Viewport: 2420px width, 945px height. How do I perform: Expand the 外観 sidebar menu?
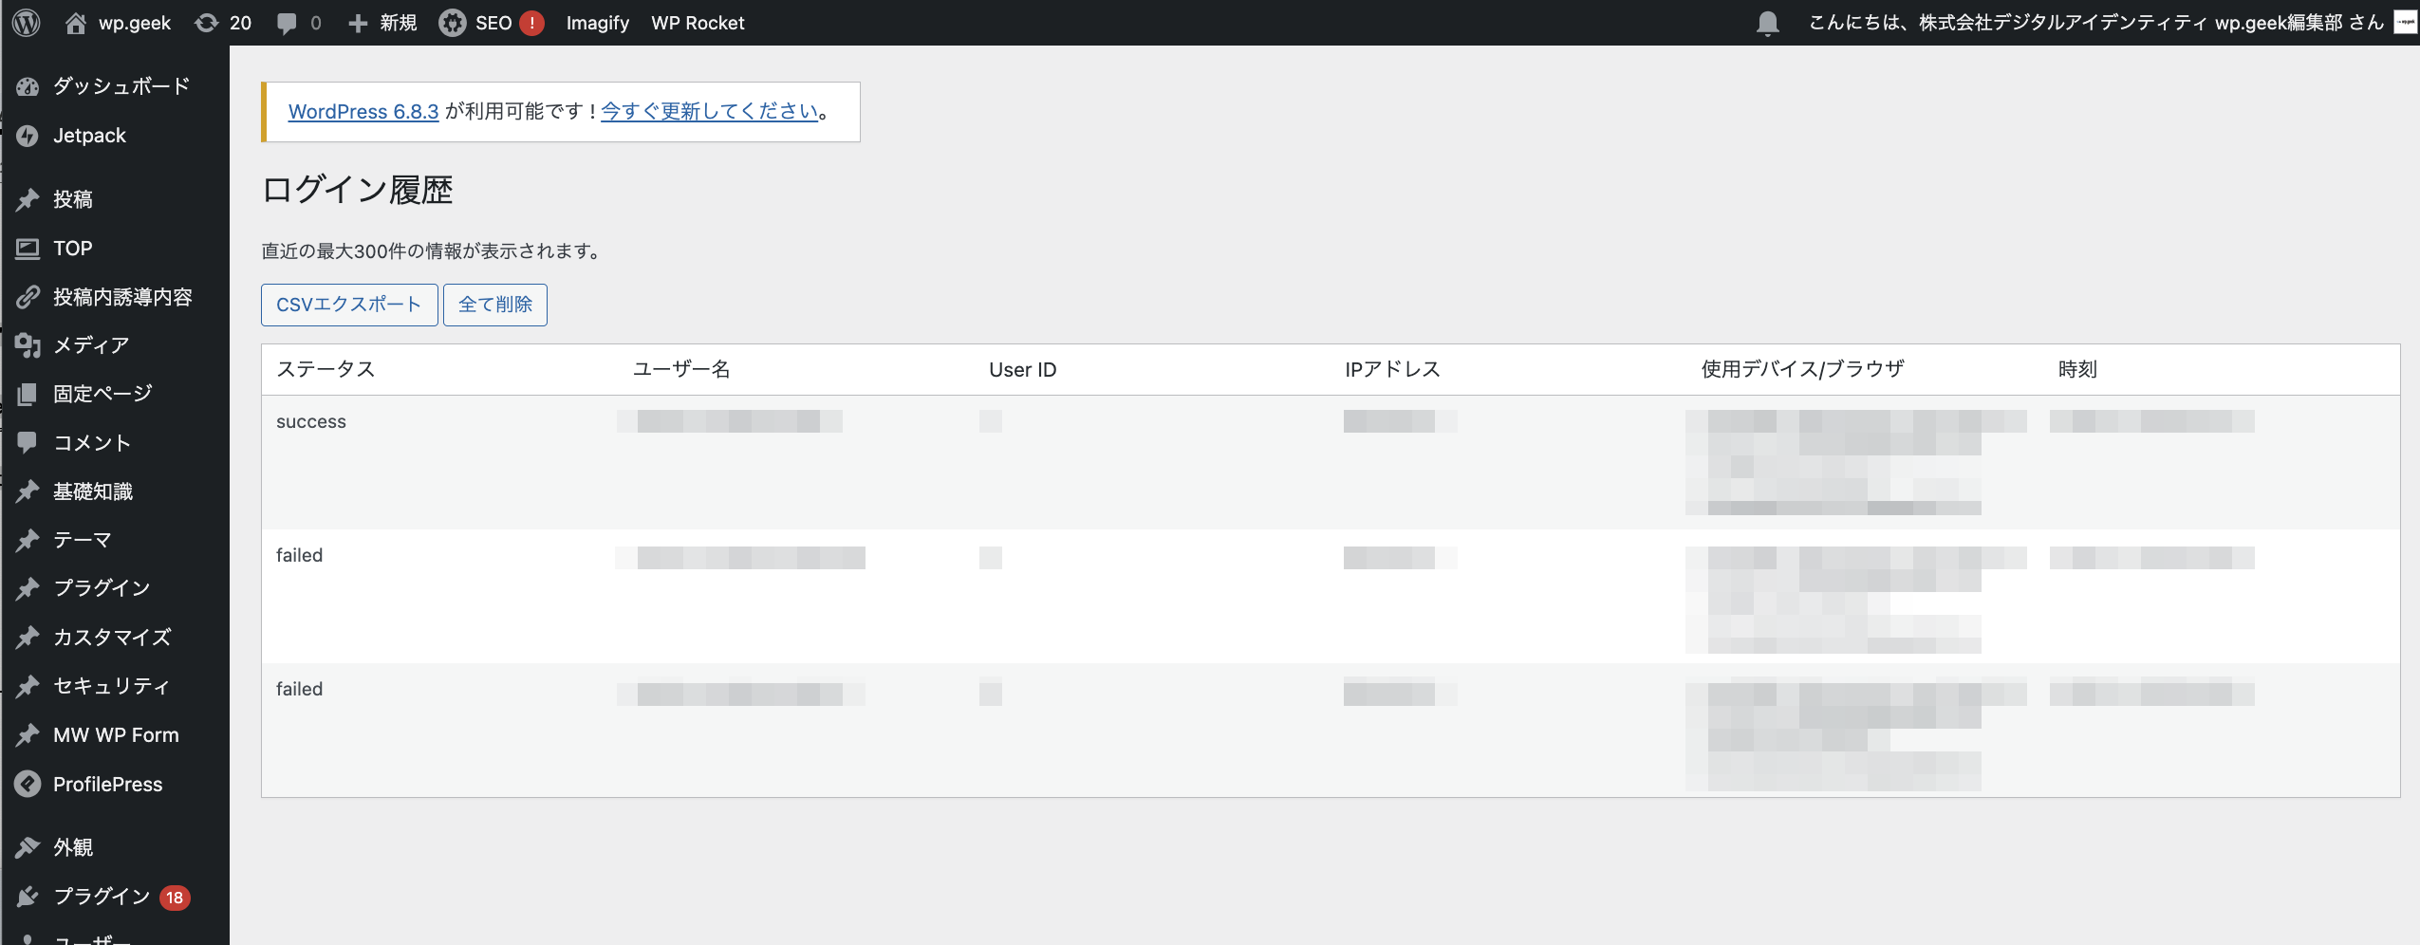point(73,846)
